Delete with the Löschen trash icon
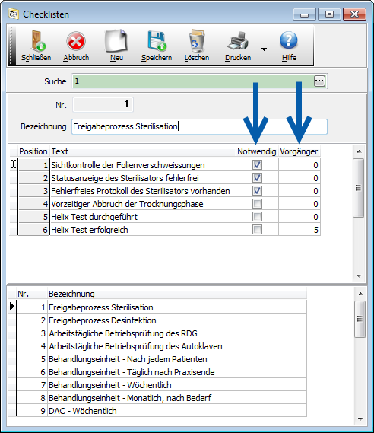374x433 pixels. (x=197, y=41)
